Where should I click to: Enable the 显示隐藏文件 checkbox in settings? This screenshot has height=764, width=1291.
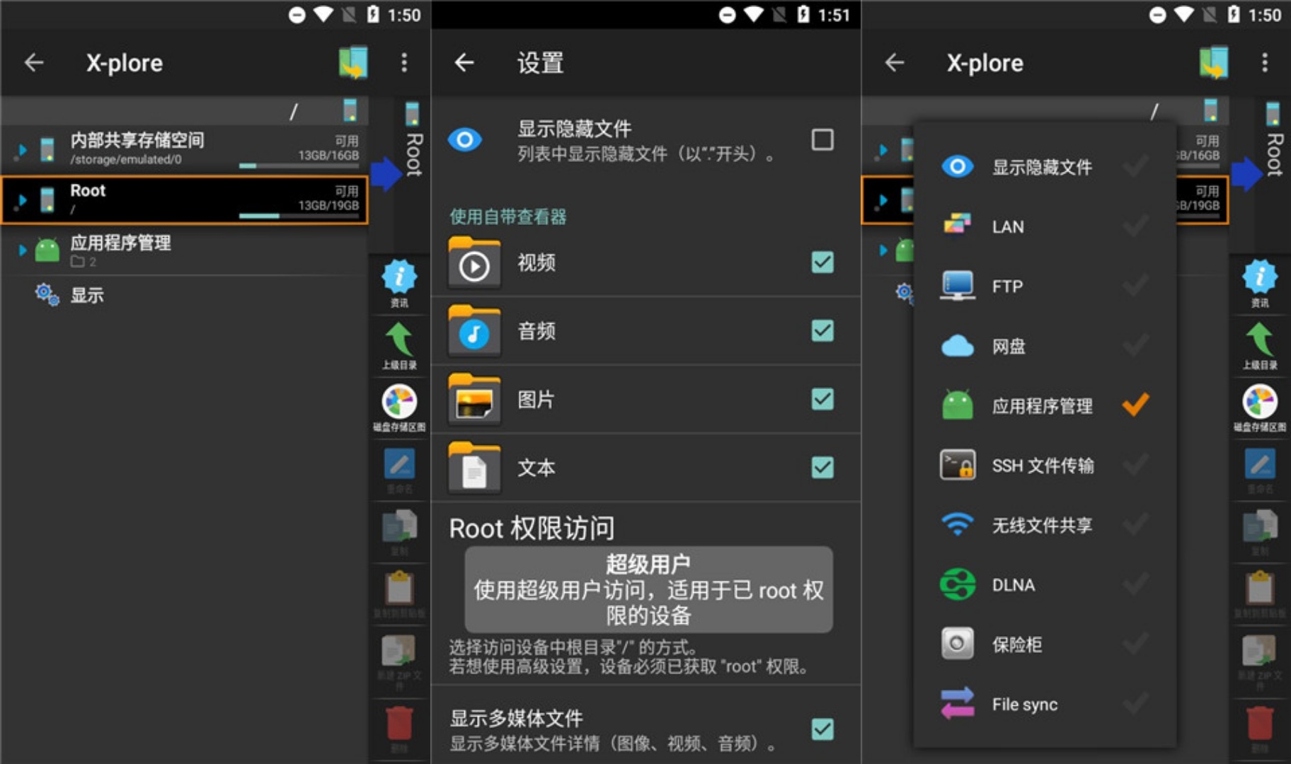pos(822,139)
